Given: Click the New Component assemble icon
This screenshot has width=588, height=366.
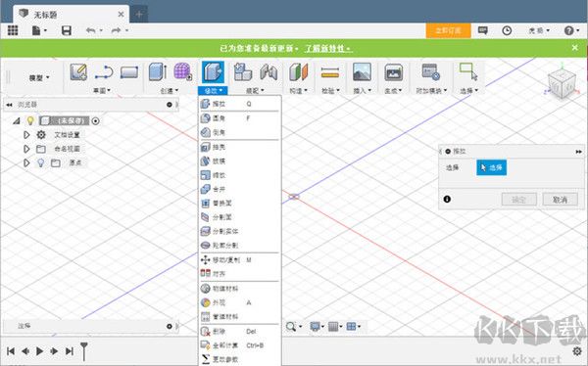Looking at the screenshot, I should point(243,71).
